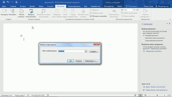Screen dimensions: 172x97
Task: Open the Файл menu tab
Action: click(x=4, y=6)
